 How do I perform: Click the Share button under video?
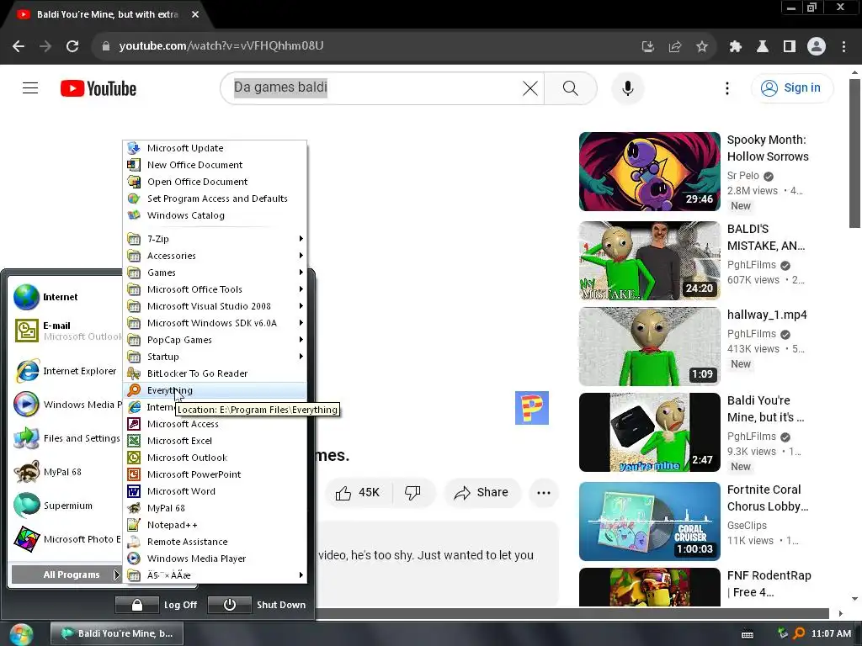click(481, 493)
